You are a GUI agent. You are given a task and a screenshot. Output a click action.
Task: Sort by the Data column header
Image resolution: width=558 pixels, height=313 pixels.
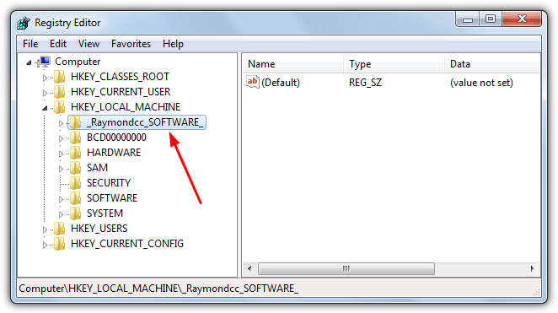(492, 64)
